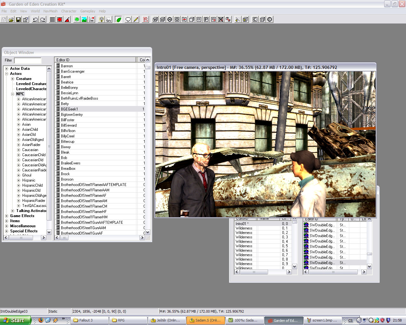This screenshot has width=406, height=325.
Task: Click the yellow pencil edit icon
Action: point(136,19)
